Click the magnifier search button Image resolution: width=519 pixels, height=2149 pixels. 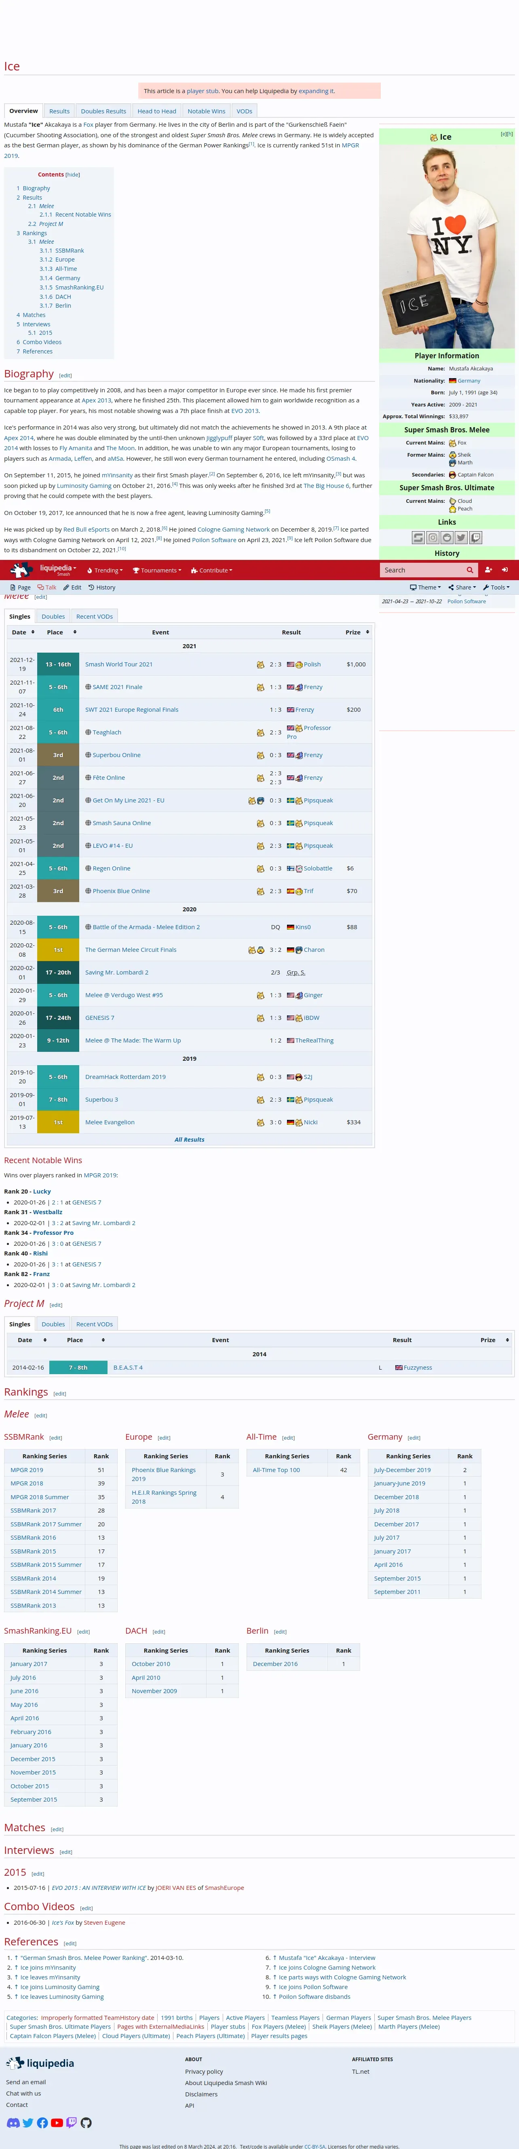(469, 570)
